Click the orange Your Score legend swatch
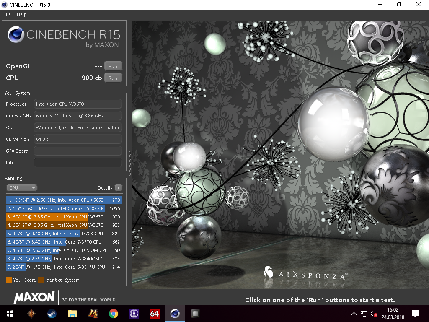 9,280
